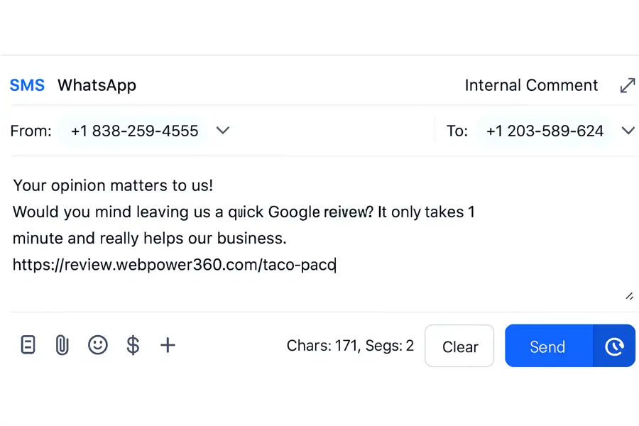The width and height of the screenshot is (639, 426).
Task: Open schedule send clock icon
Action: [x=614, y=346]
